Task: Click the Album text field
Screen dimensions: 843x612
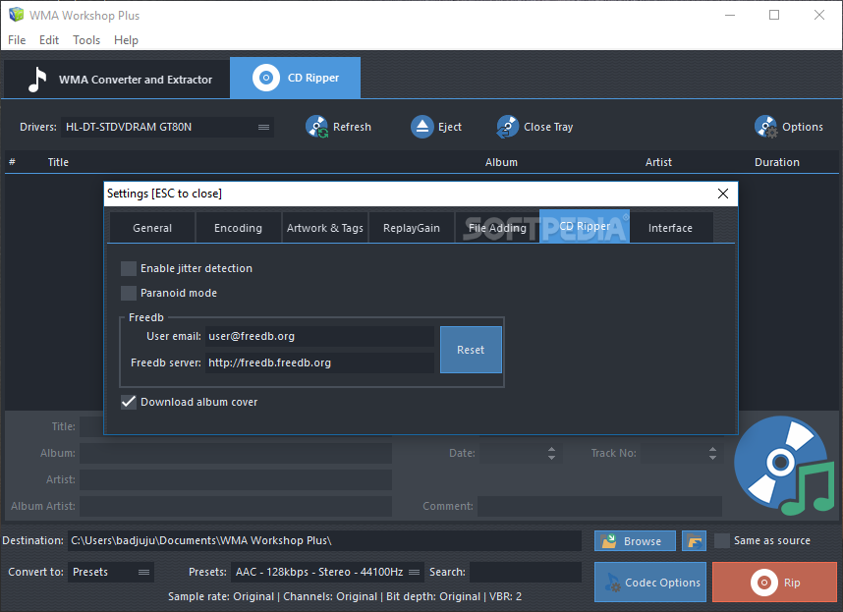Action: pos(236,453)
